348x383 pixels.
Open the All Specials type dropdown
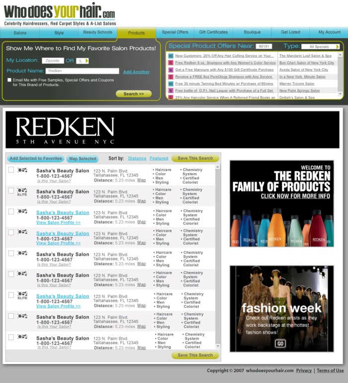(x=320, y=47)
